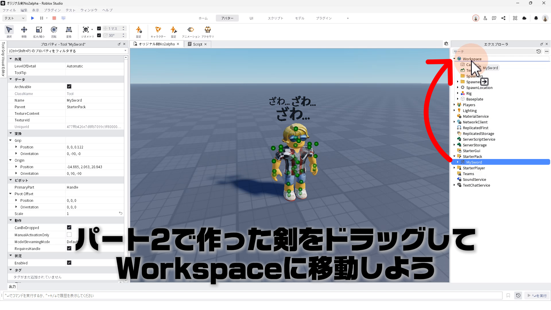Open the ファイル menu
Image resolution: width=551 pixels, height=310 pixels.
[9, 10]
